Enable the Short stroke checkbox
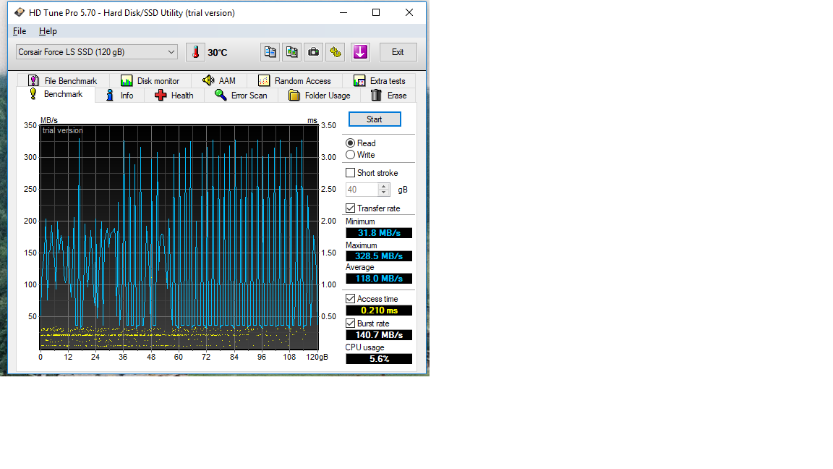The image size is (833, 469). coord(351,173)
